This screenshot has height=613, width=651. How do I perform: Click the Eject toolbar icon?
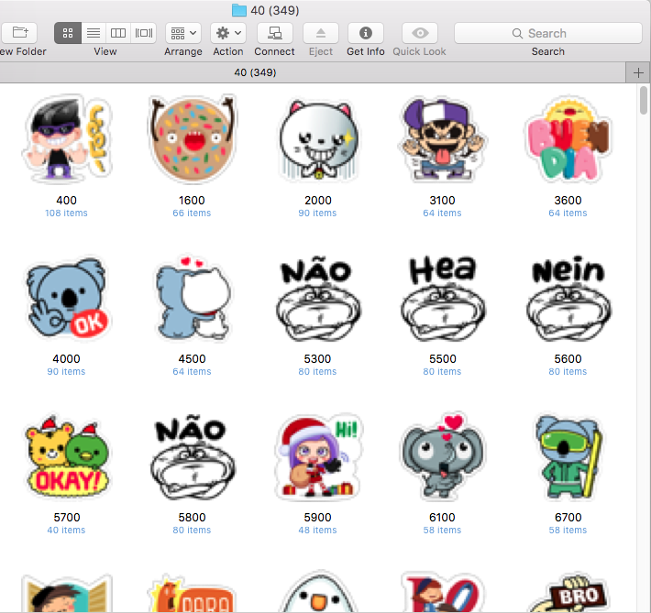[x=321, y=33]
